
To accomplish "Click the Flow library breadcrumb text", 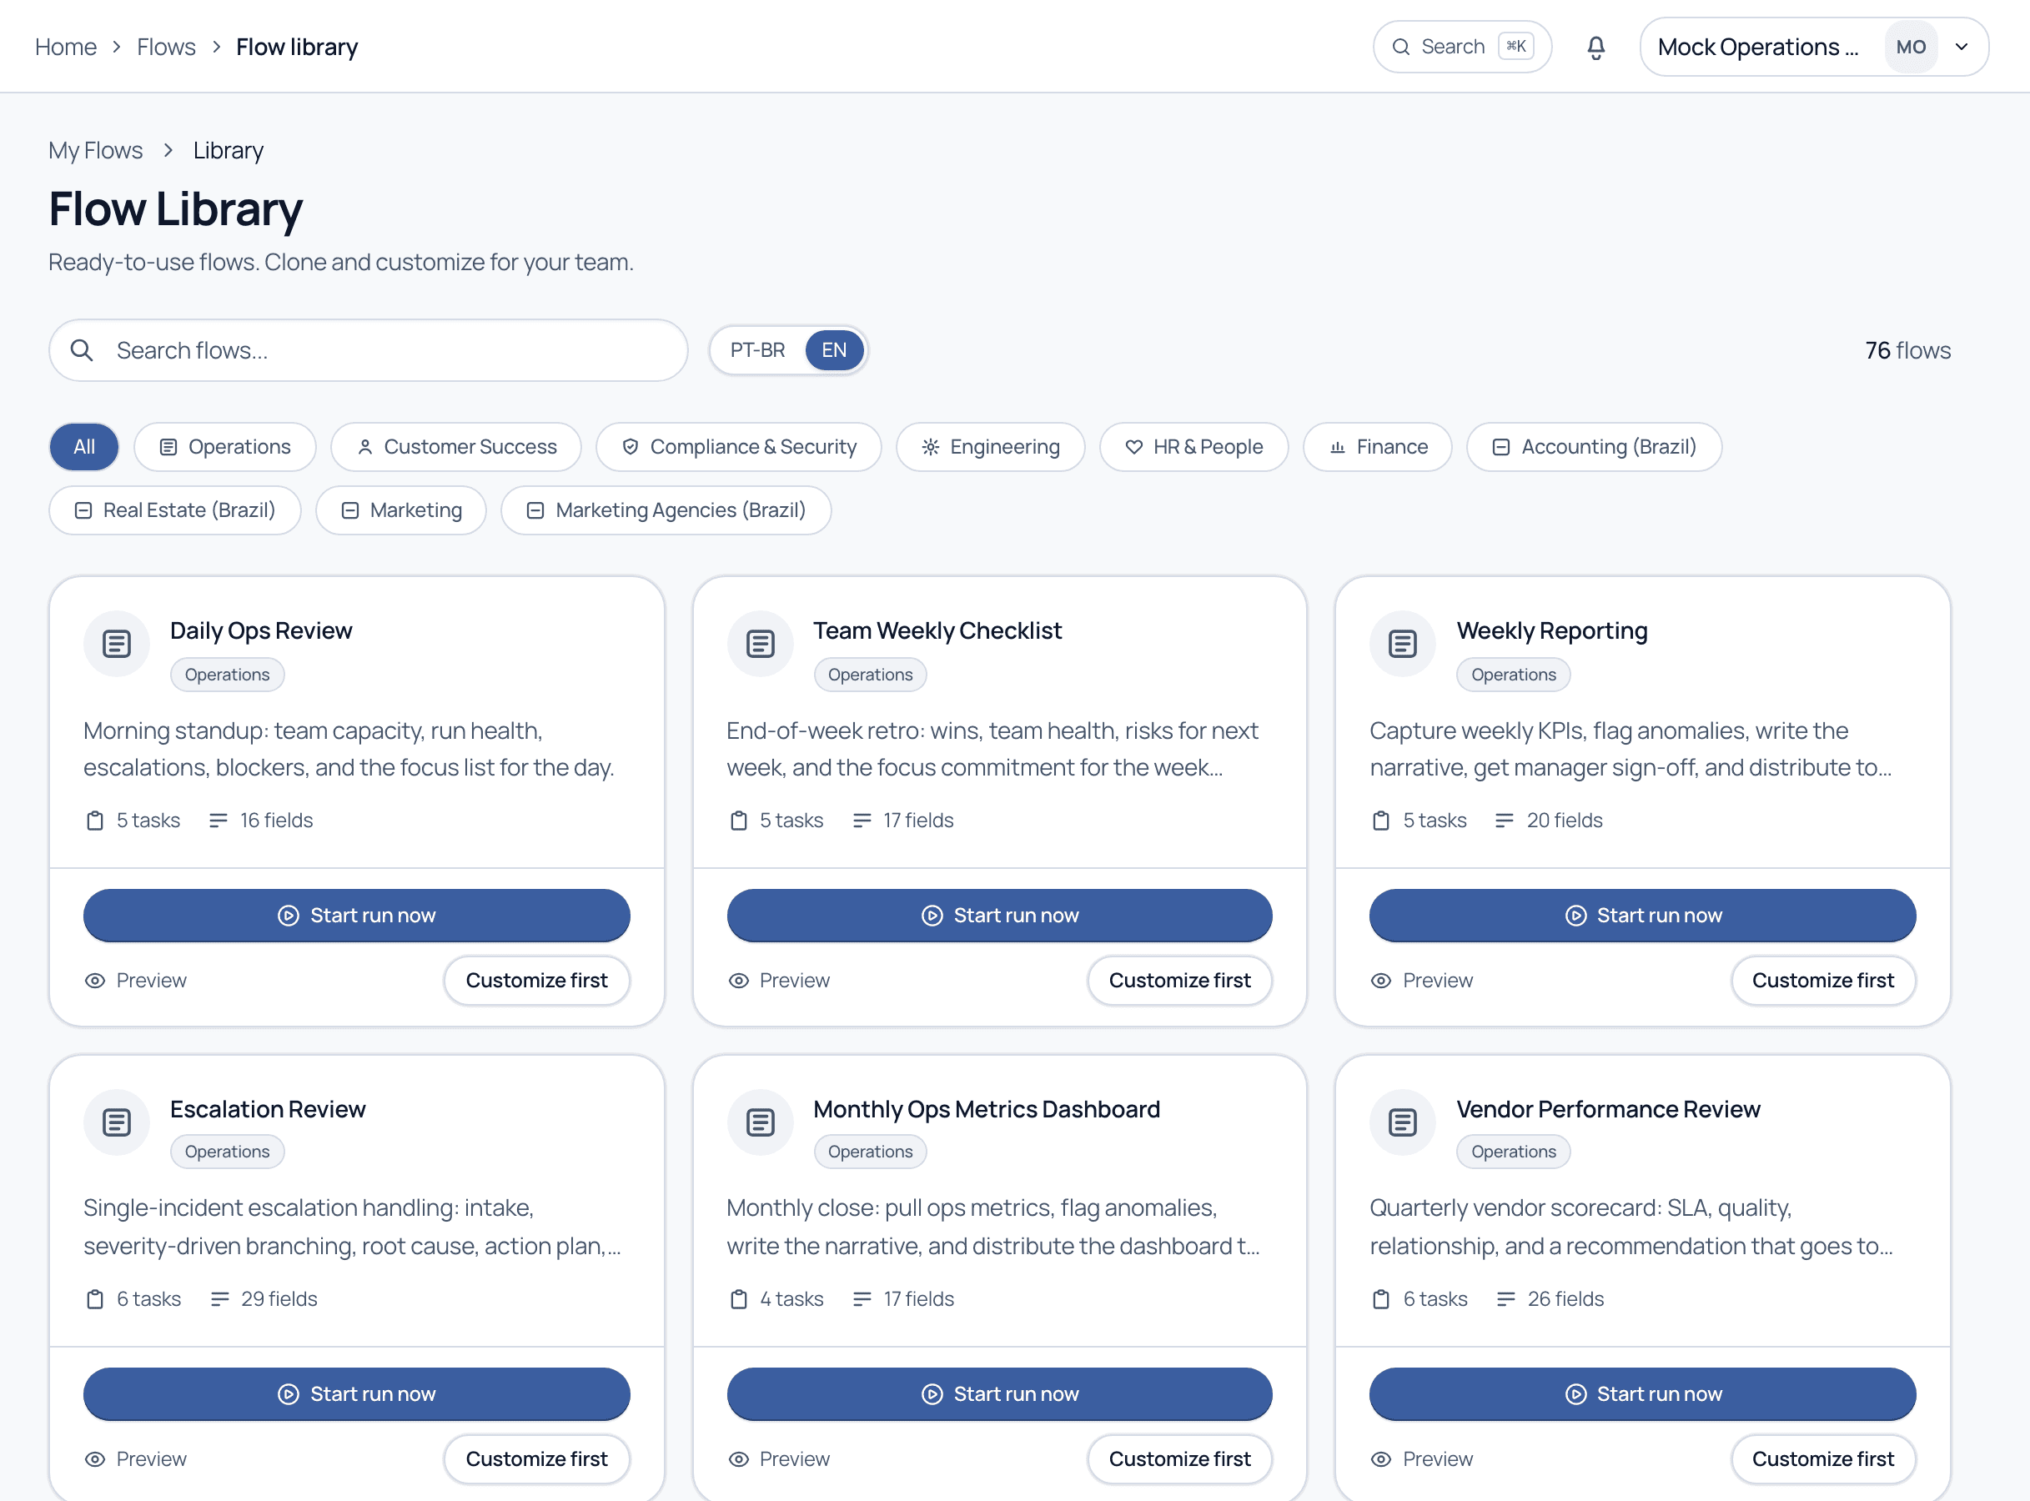I will [297, 48].
